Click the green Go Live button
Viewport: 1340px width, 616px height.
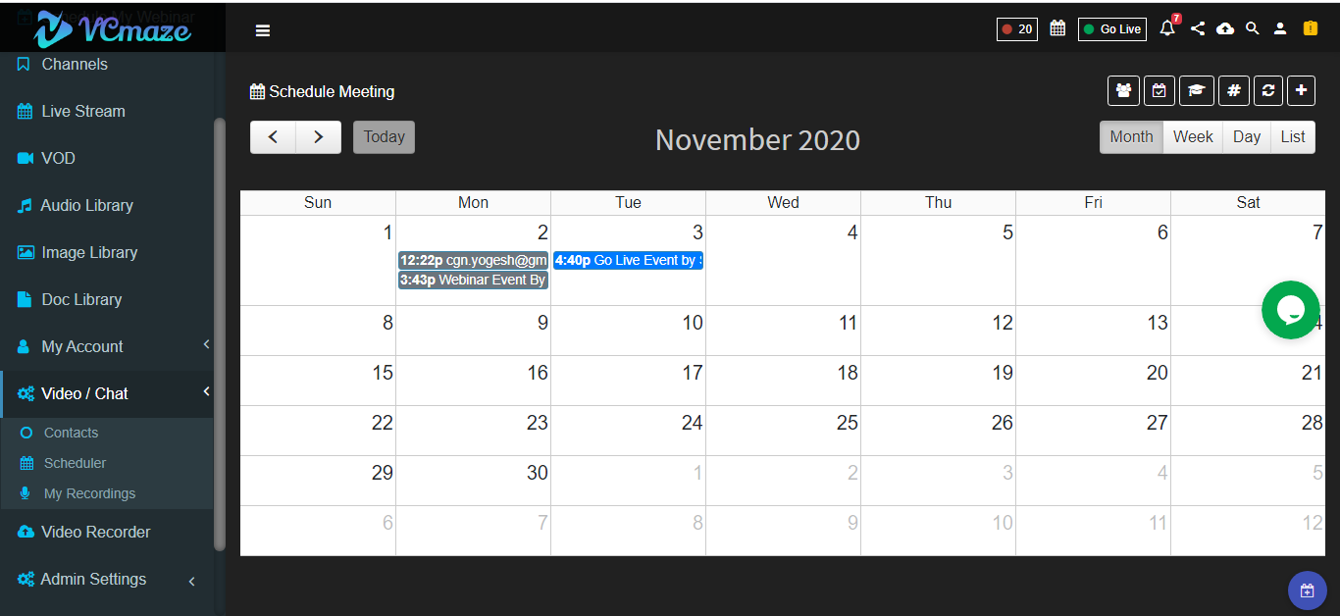1112,29
